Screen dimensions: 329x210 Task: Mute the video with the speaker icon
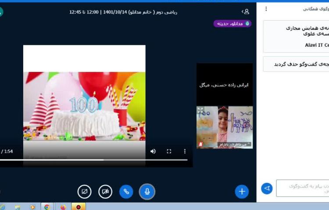pyautogui.click(x=153, y=151)
